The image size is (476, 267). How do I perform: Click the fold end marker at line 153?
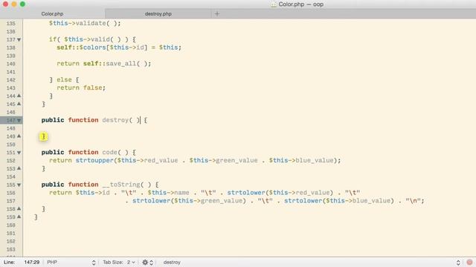(x=19, y=168)
